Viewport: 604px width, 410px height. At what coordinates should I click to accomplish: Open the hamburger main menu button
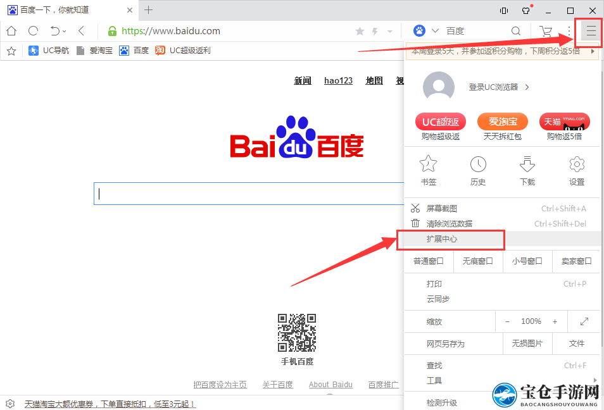(x=591, y=30)
